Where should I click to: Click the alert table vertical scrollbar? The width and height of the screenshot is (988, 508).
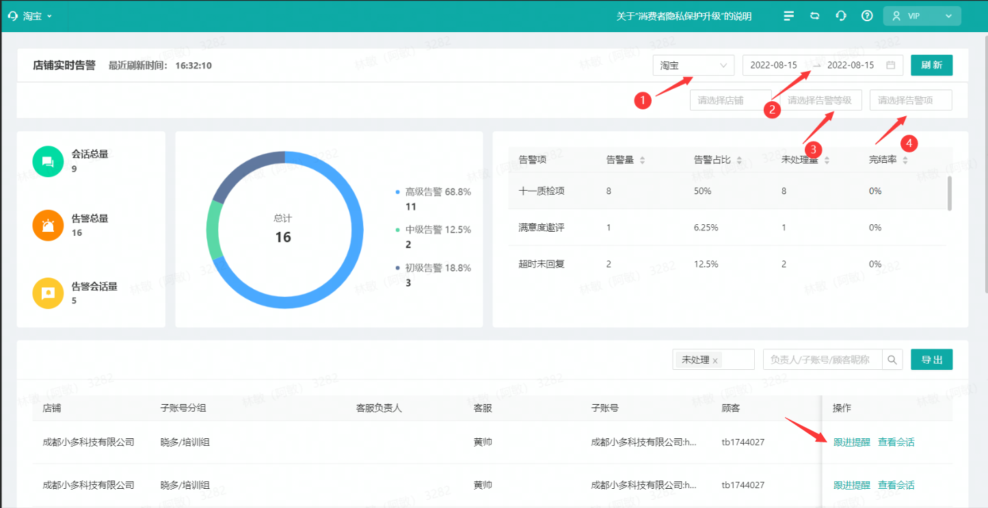(x=949, y=193)
